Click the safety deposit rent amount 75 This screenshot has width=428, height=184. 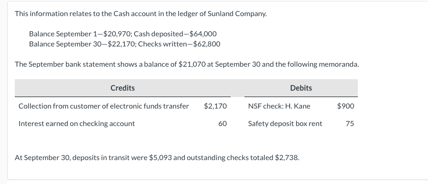click(x=350, y=124)
